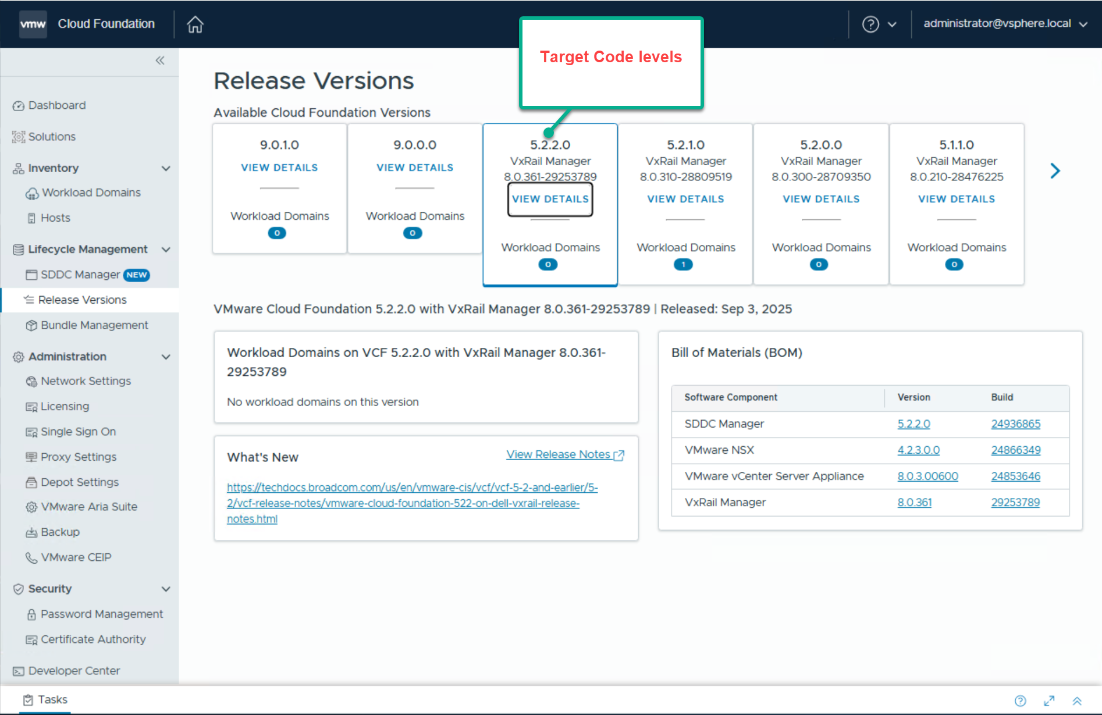The image size is (1102, 715).
Task: Click the next arrow to show more versions
Action: pos(1055,171)
